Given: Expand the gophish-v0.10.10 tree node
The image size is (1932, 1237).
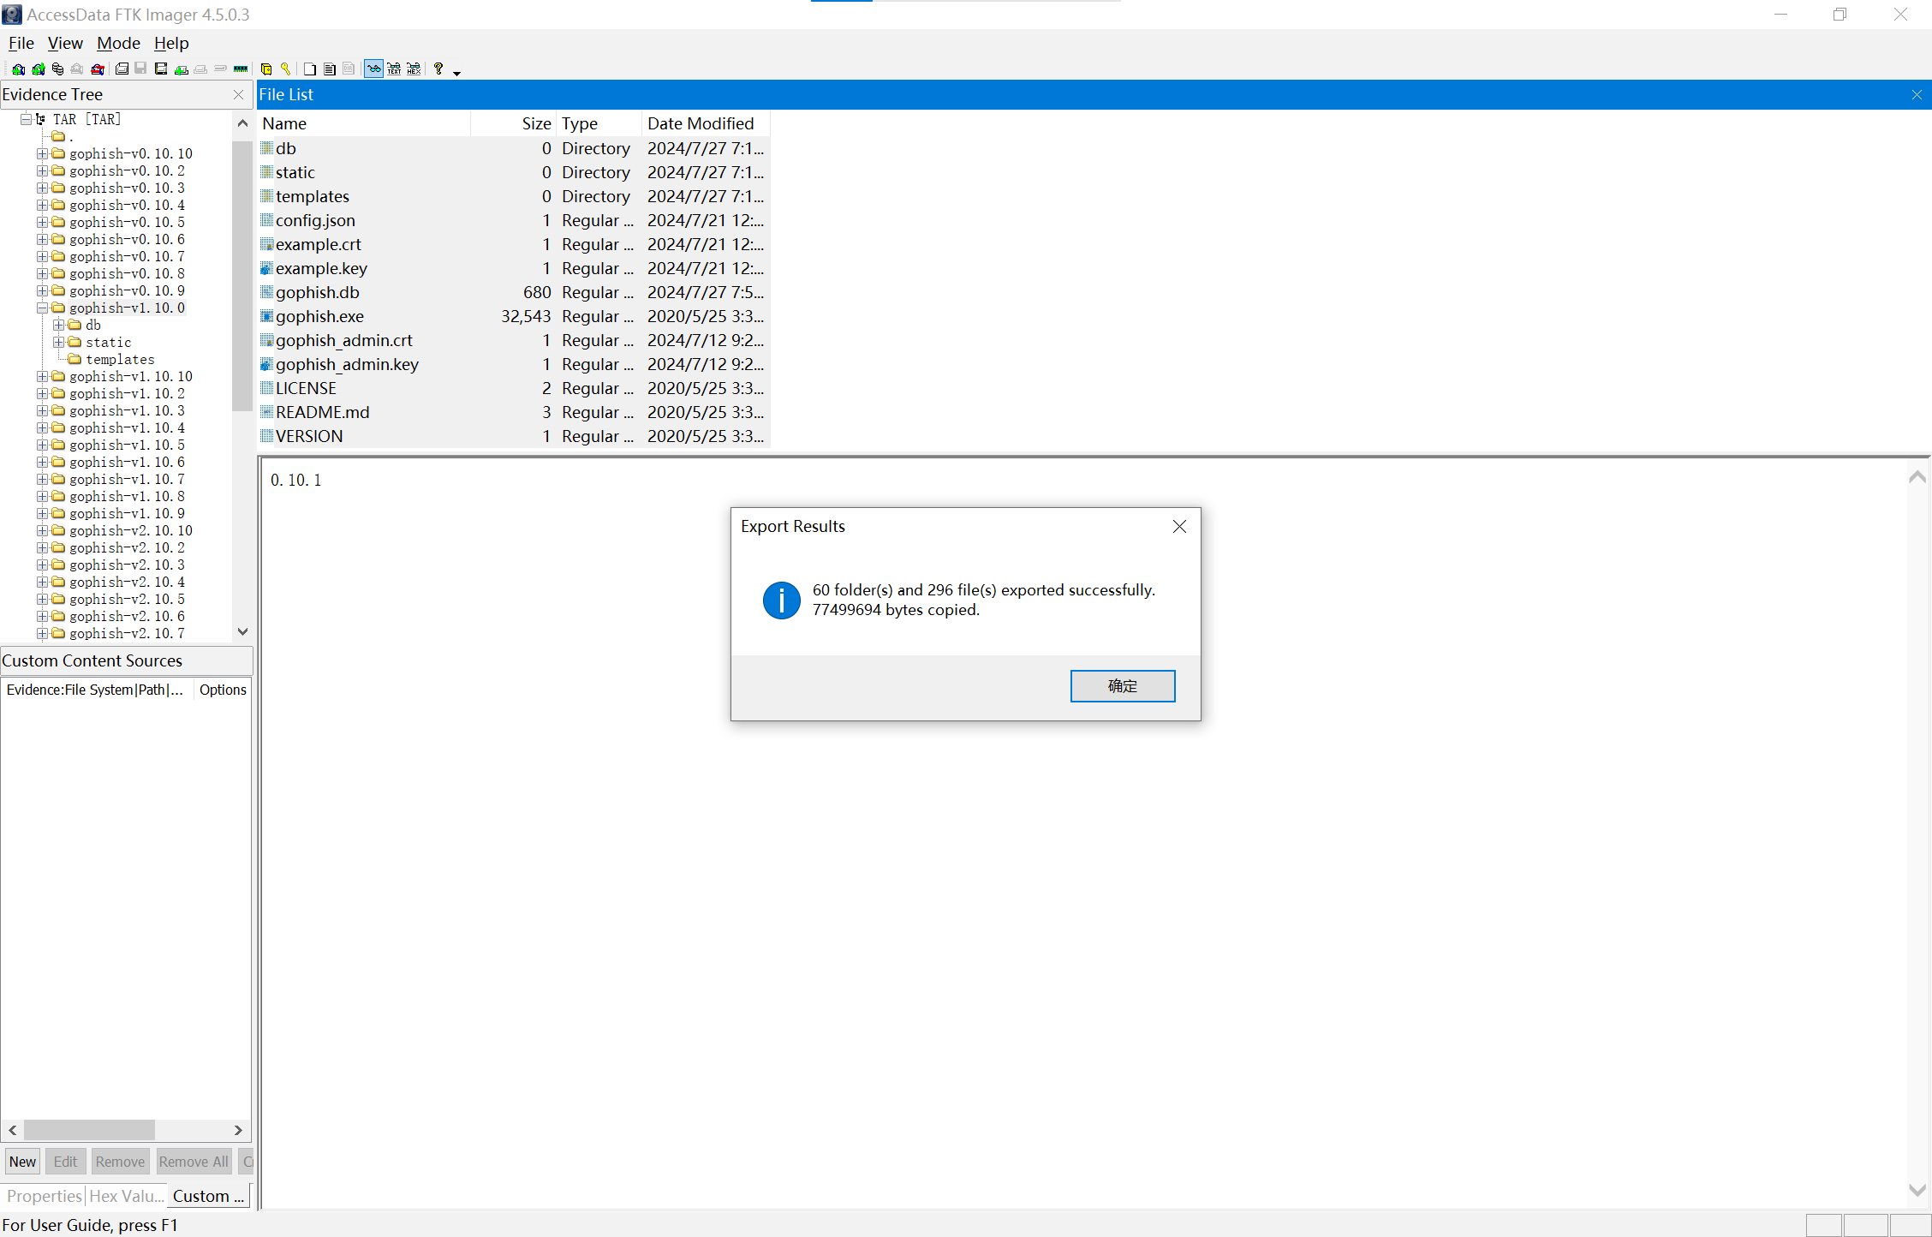Looking at the screenshot, I should pos(42,153).
